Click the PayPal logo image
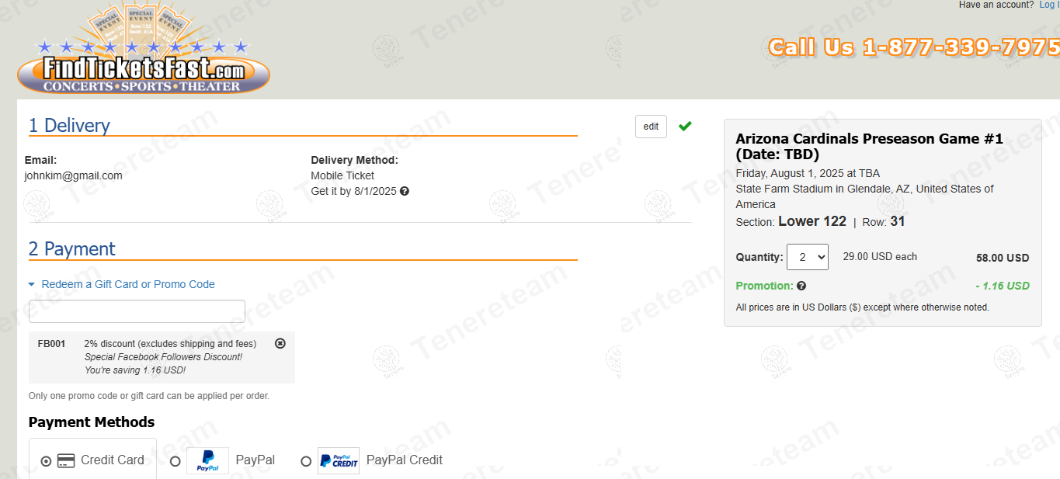 pyautogui.click(x=207, y=460)
